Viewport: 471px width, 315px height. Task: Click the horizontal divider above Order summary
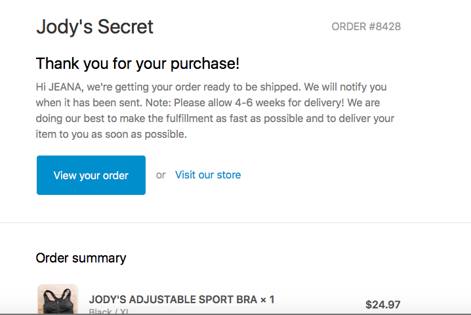(x=235, y=222)
